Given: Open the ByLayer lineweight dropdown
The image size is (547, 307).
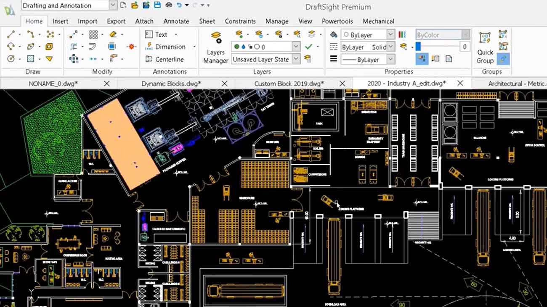Looking at the screenshot, I should pos(390,59).
